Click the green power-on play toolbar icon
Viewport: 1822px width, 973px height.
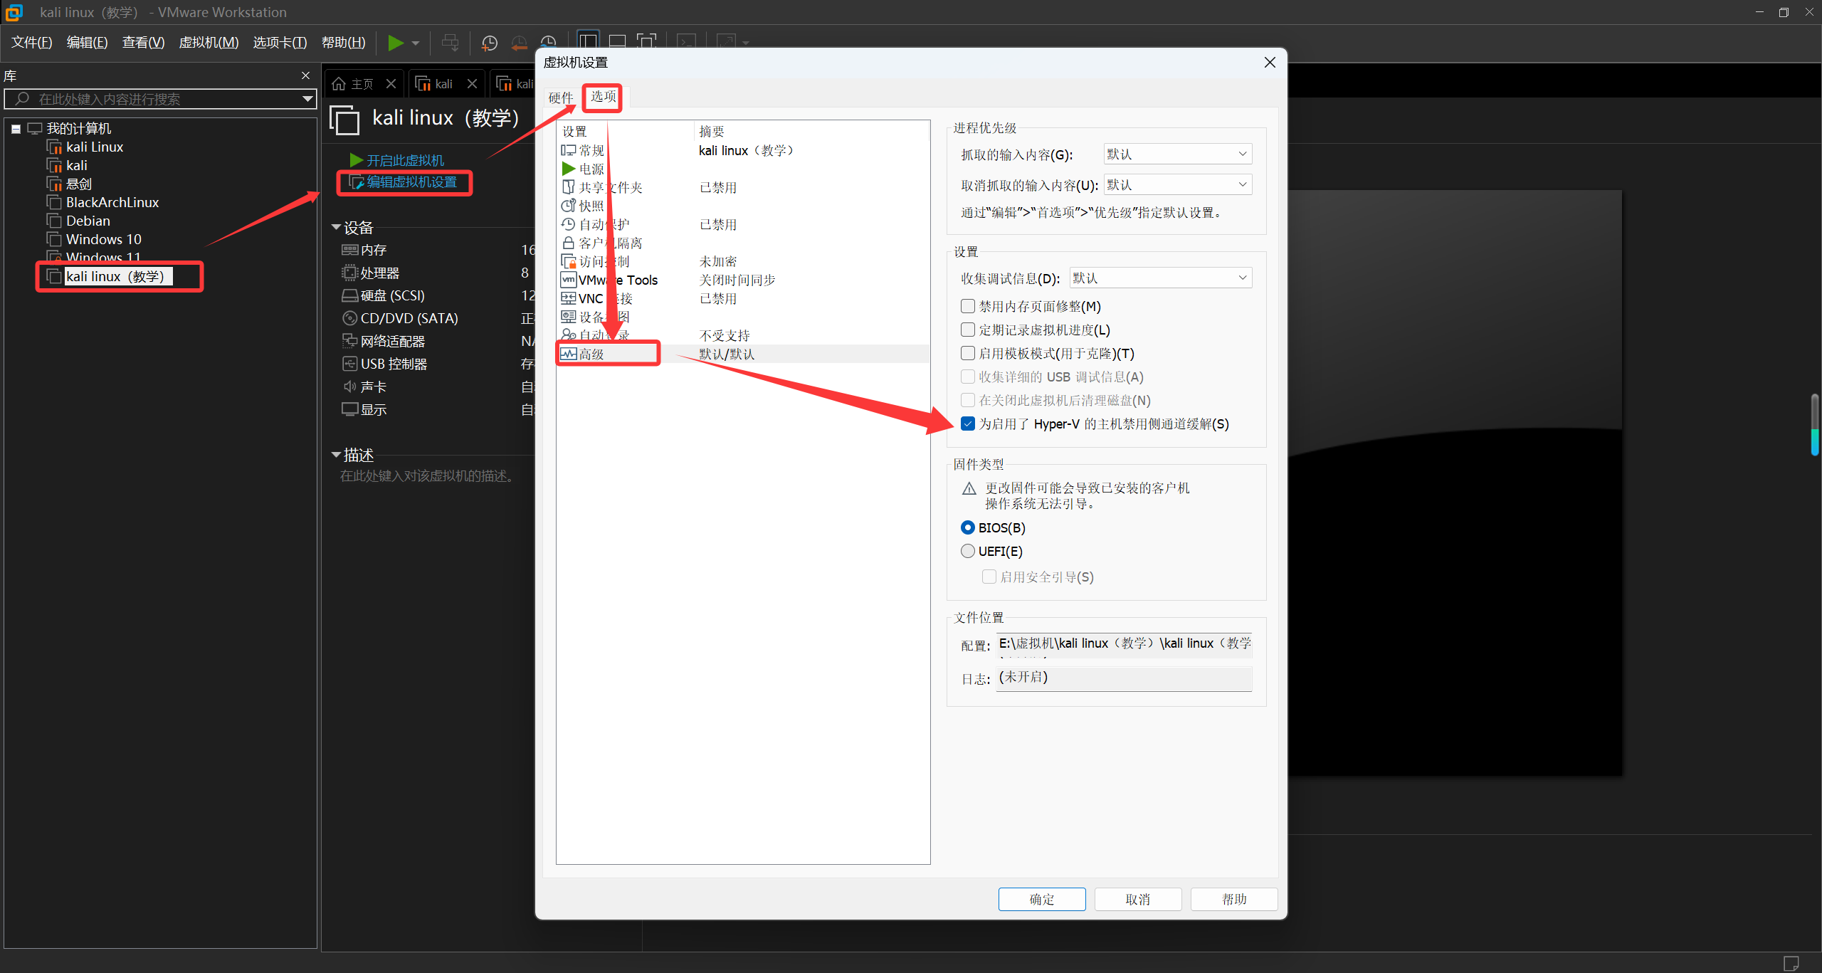(x=395, y=43)
